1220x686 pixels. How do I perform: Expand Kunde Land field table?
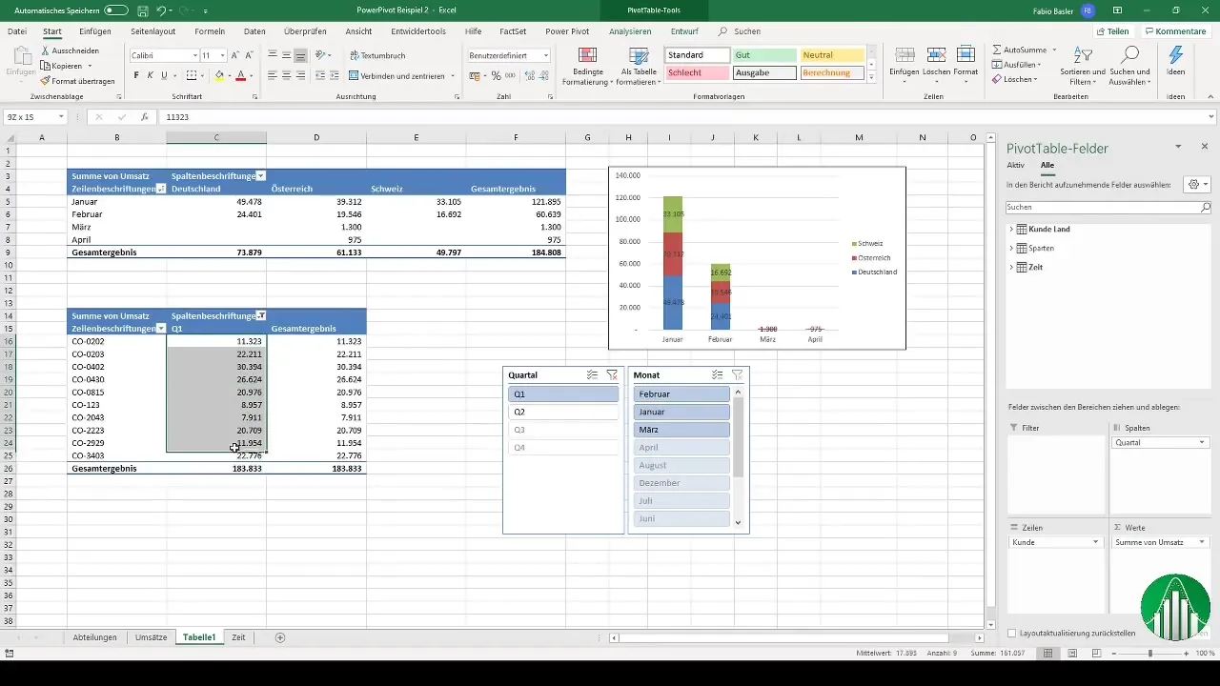pyautogui.click(x=1011, y=230)
